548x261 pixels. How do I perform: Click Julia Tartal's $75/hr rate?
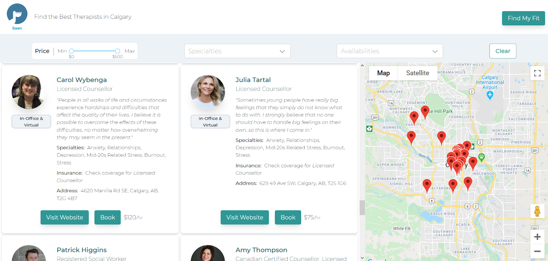312,218
